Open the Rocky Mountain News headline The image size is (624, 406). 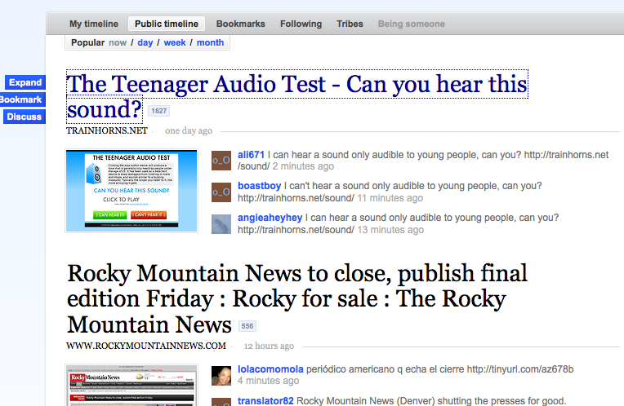pyautogui.click(x=296, y=298)
